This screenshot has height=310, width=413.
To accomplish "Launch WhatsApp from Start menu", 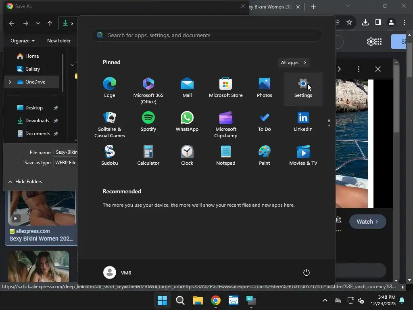I will [x=187, y=121].
